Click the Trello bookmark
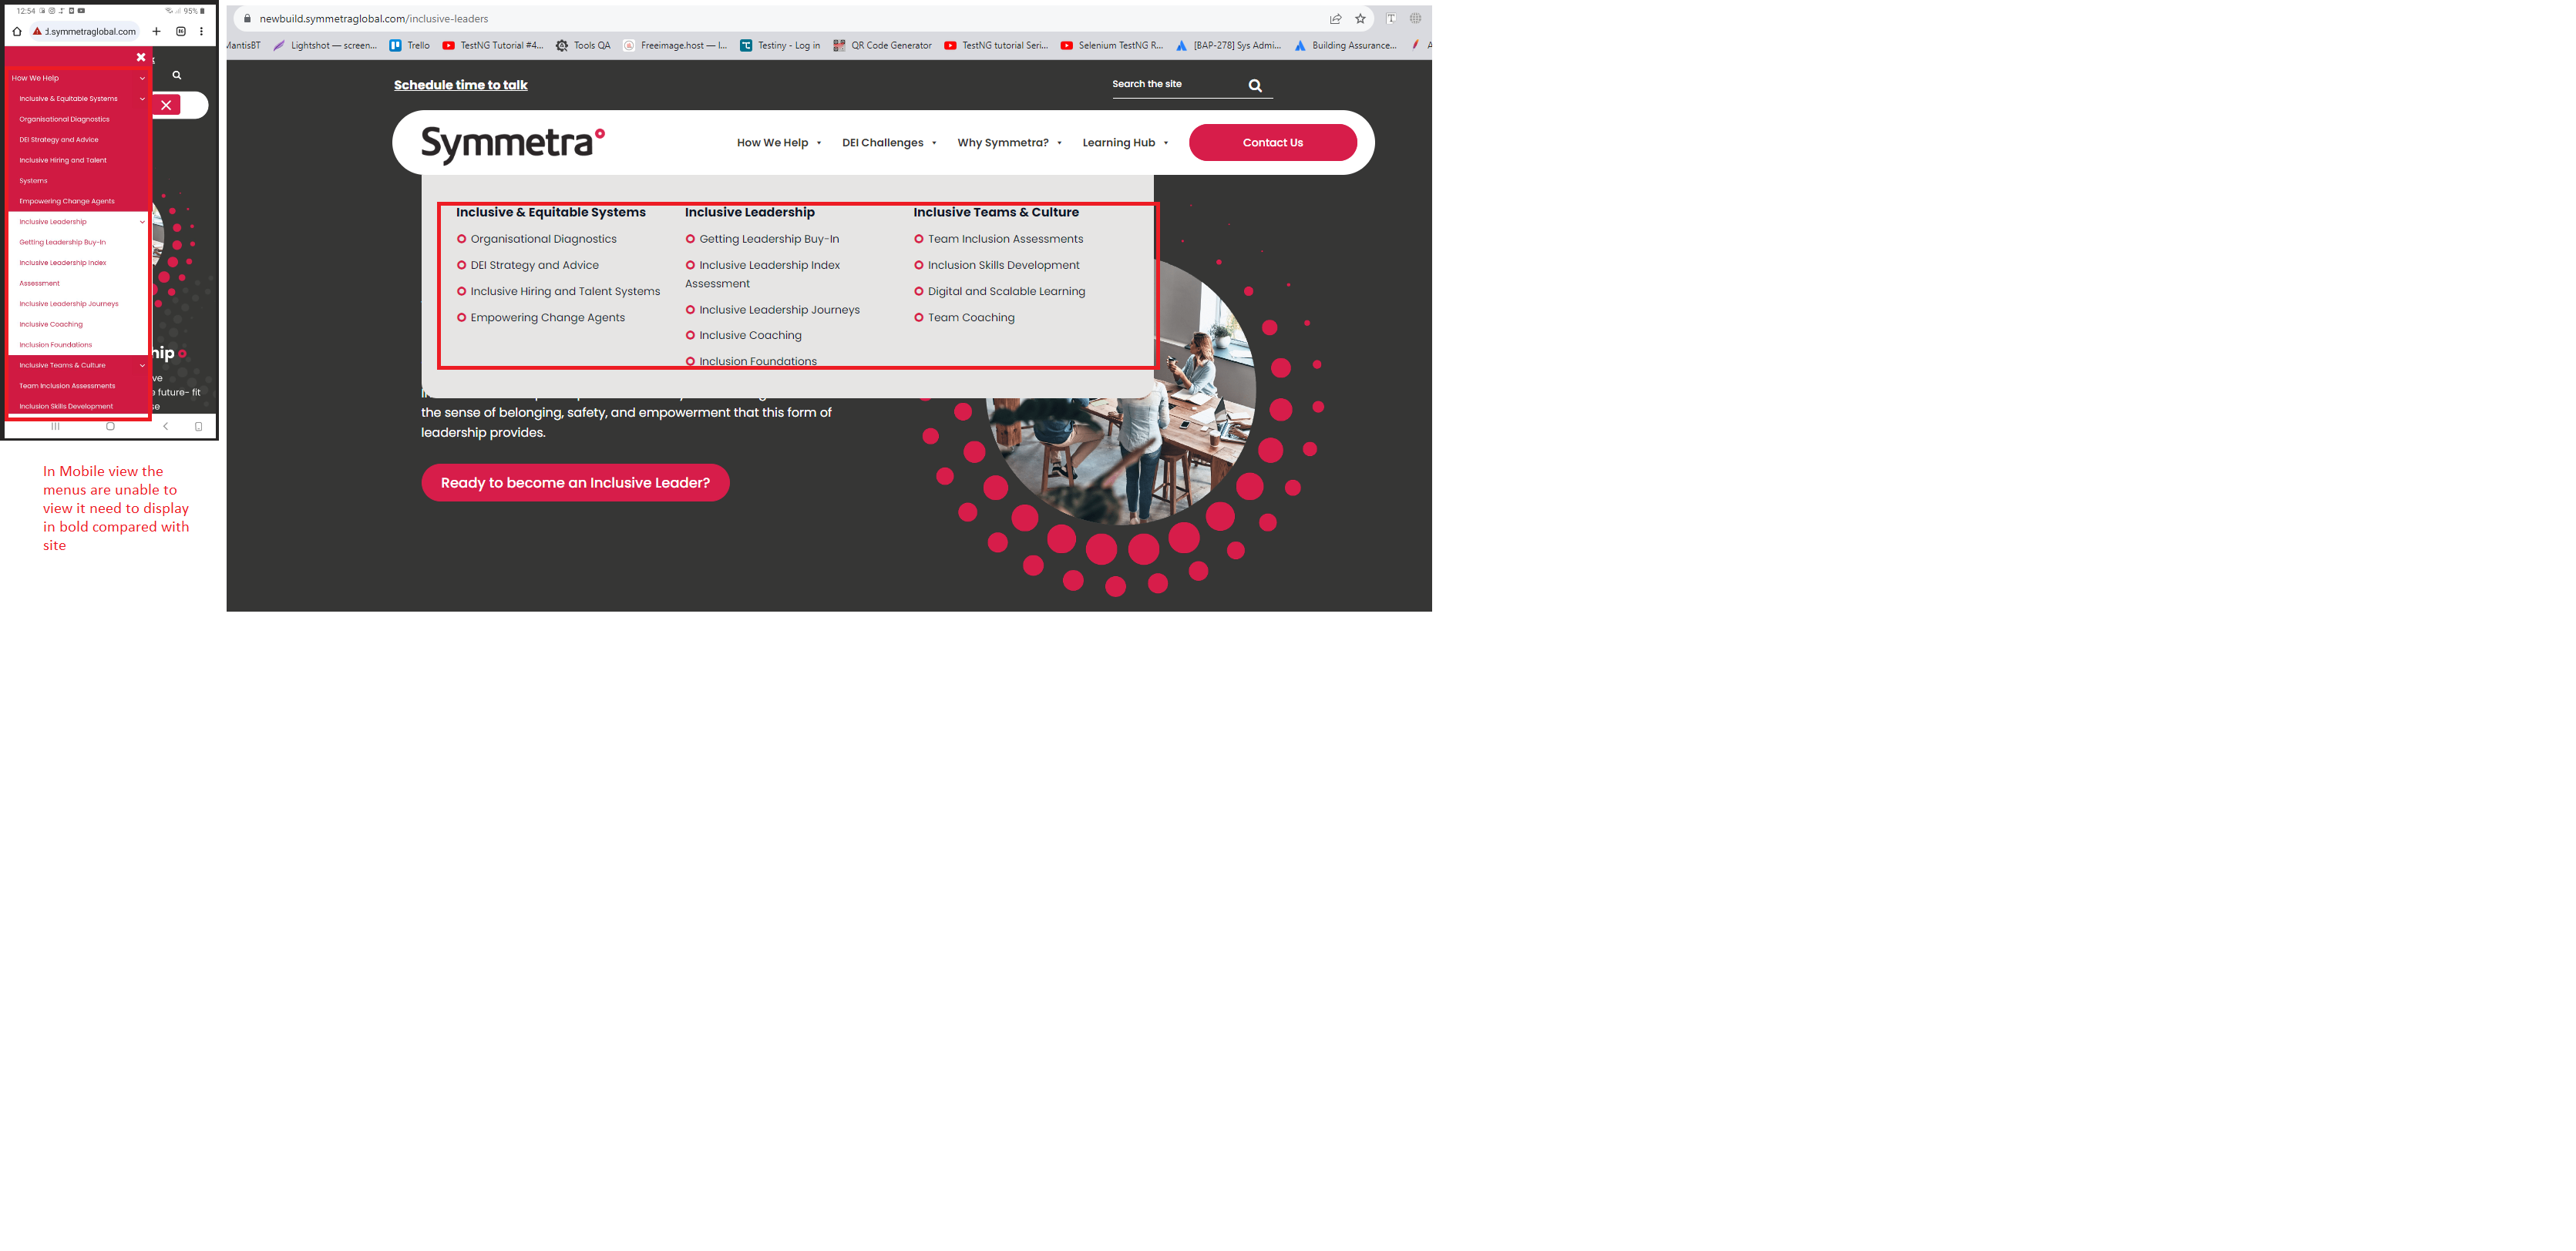 point(410,45)
